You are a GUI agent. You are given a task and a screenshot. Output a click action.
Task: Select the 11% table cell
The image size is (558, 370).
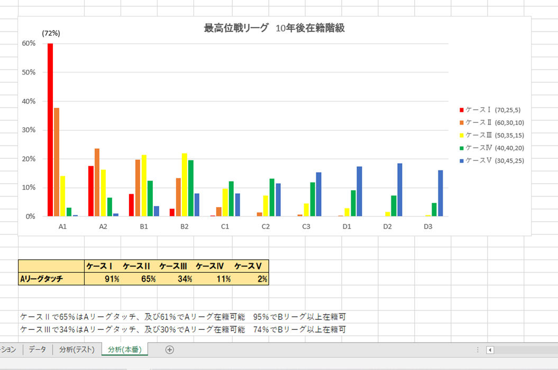tap(213, 279)
